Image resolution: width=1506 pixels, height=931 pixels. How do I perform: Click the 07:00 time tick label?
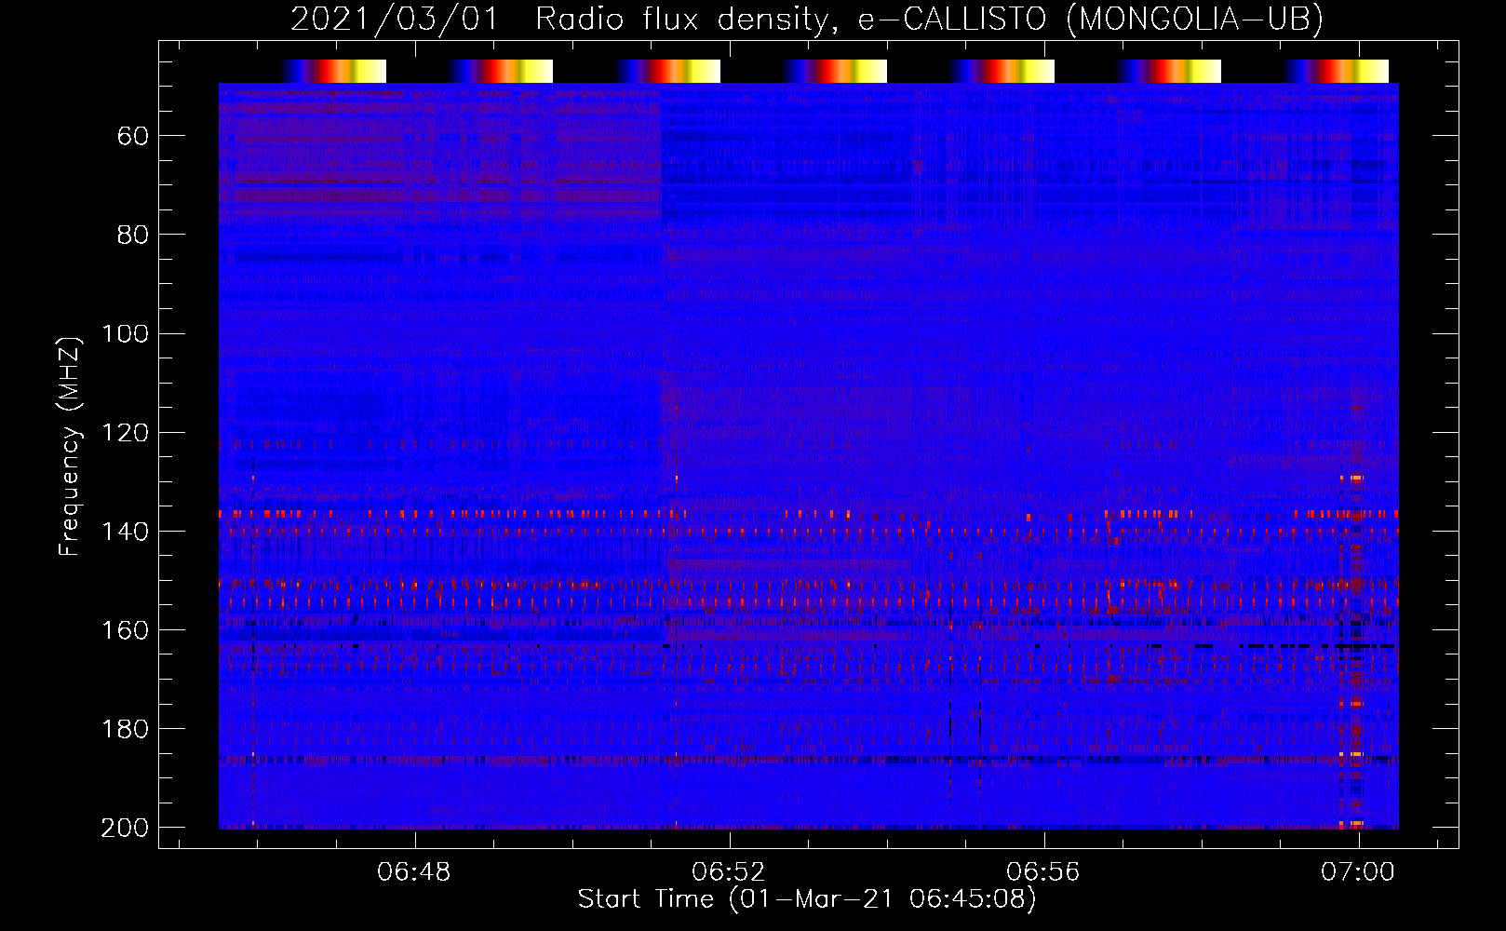pos(1358,872)
